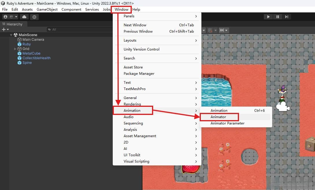Viewport: 315px width, 190px height.
Task: Open Unity Version Control settings icon
Action: click(34, 17)
